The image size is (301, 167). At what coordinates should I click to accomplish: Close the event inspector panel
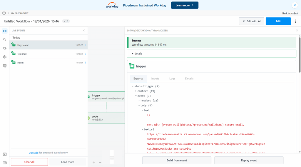coord(297,31)
